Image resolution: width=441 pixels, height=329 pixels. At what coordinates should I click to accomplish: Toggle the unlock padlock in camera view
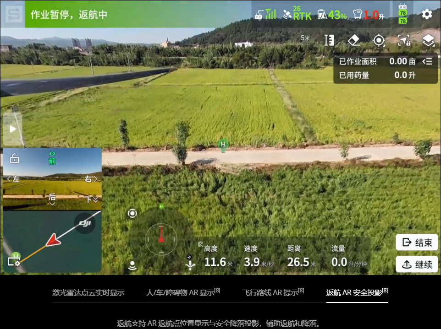14,159
